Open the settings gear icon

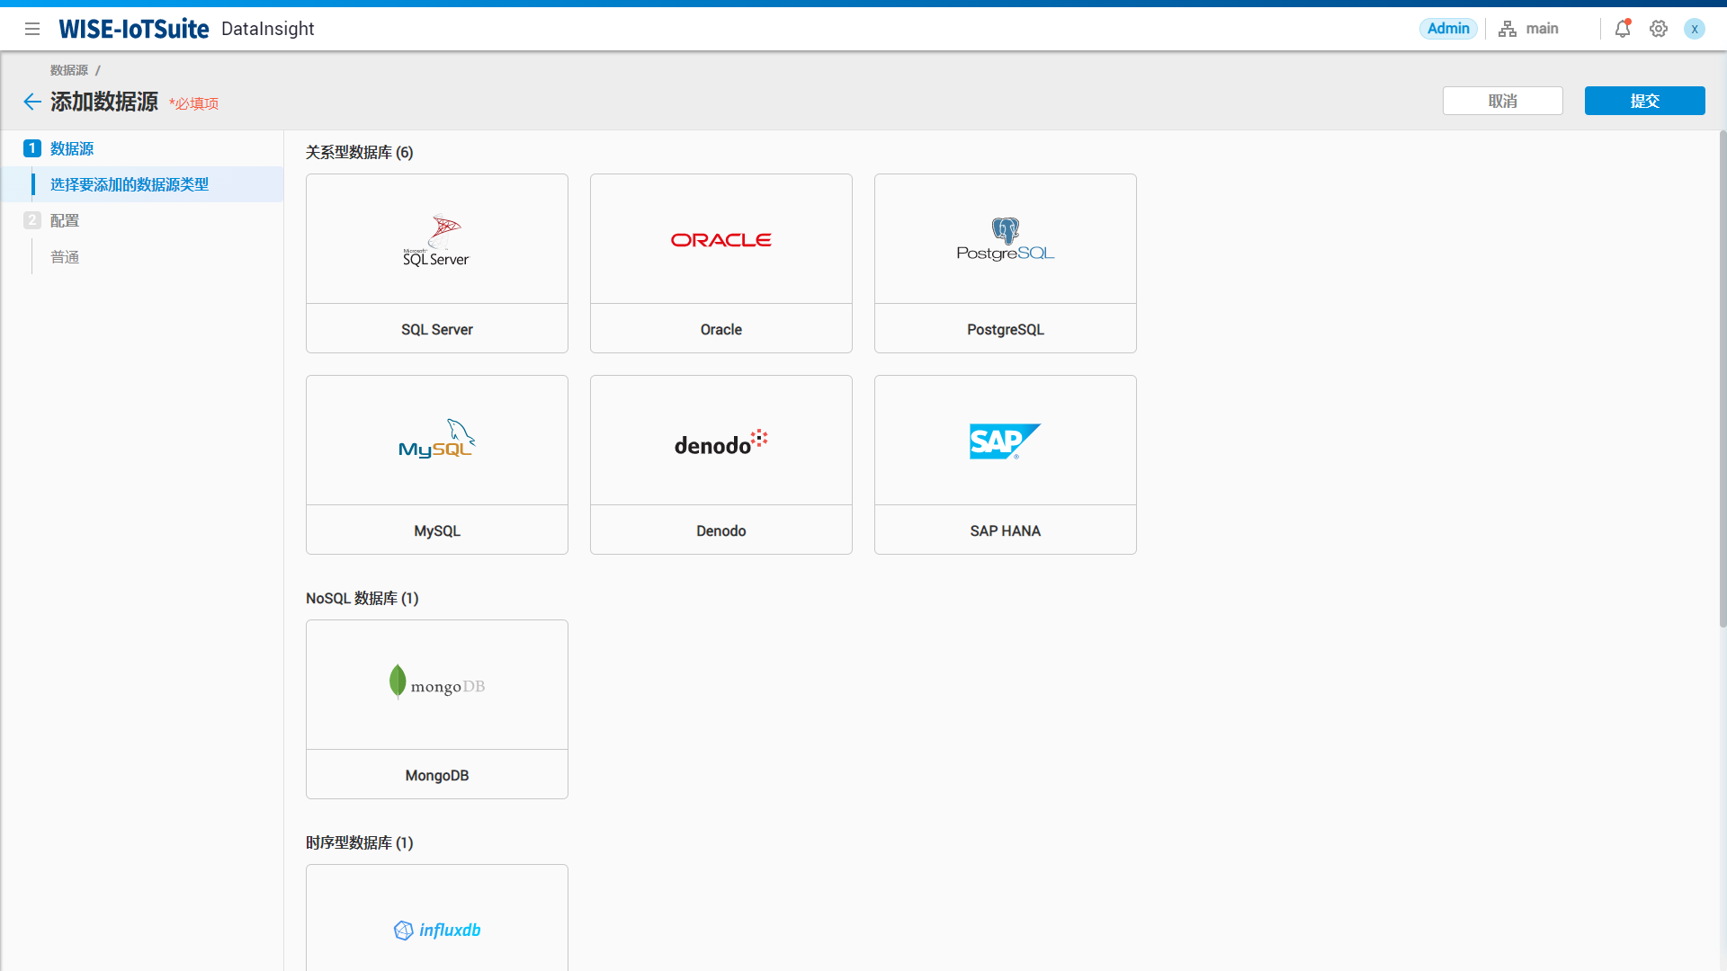pos(1659,29)
